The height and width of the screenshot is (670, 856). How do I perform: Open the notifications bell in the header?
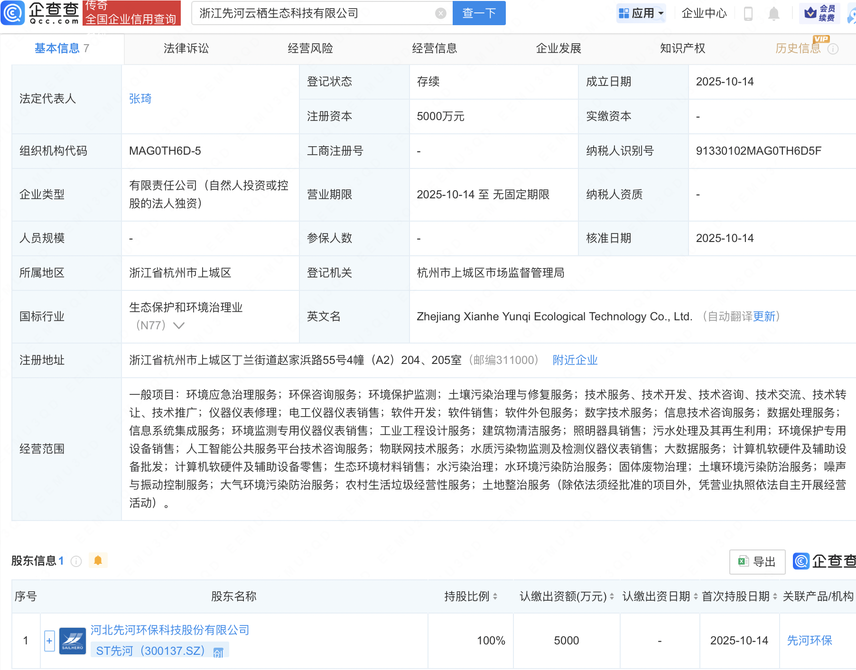click(773, 13)
